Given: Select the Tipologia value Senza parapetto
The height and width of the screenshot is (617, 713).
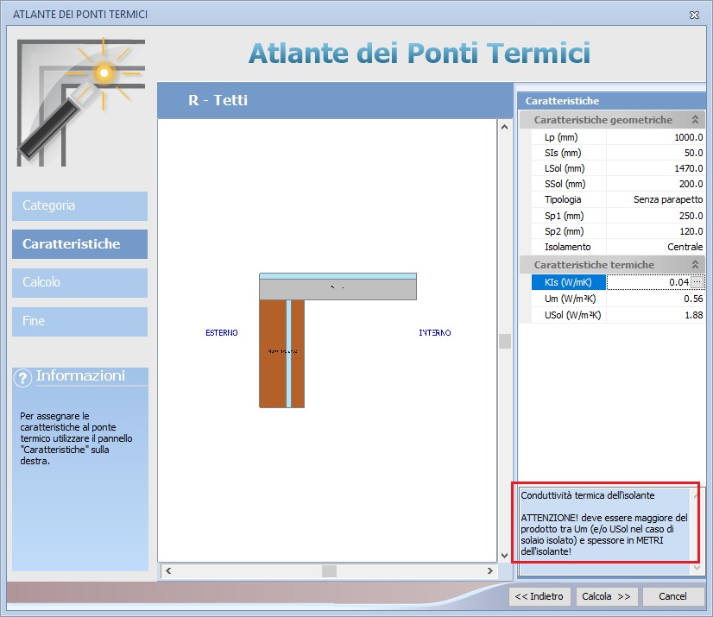Looking at the screenshot, I should 656,199.
